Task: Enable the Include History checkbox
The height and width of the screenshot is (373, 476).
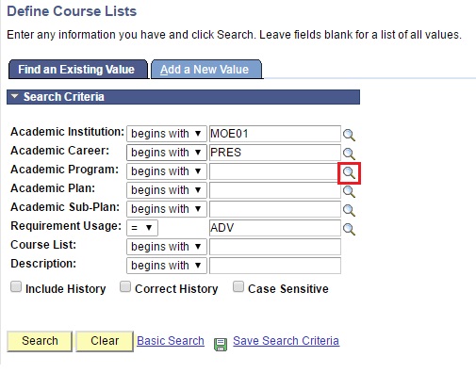Action: [x=16, y=286]
